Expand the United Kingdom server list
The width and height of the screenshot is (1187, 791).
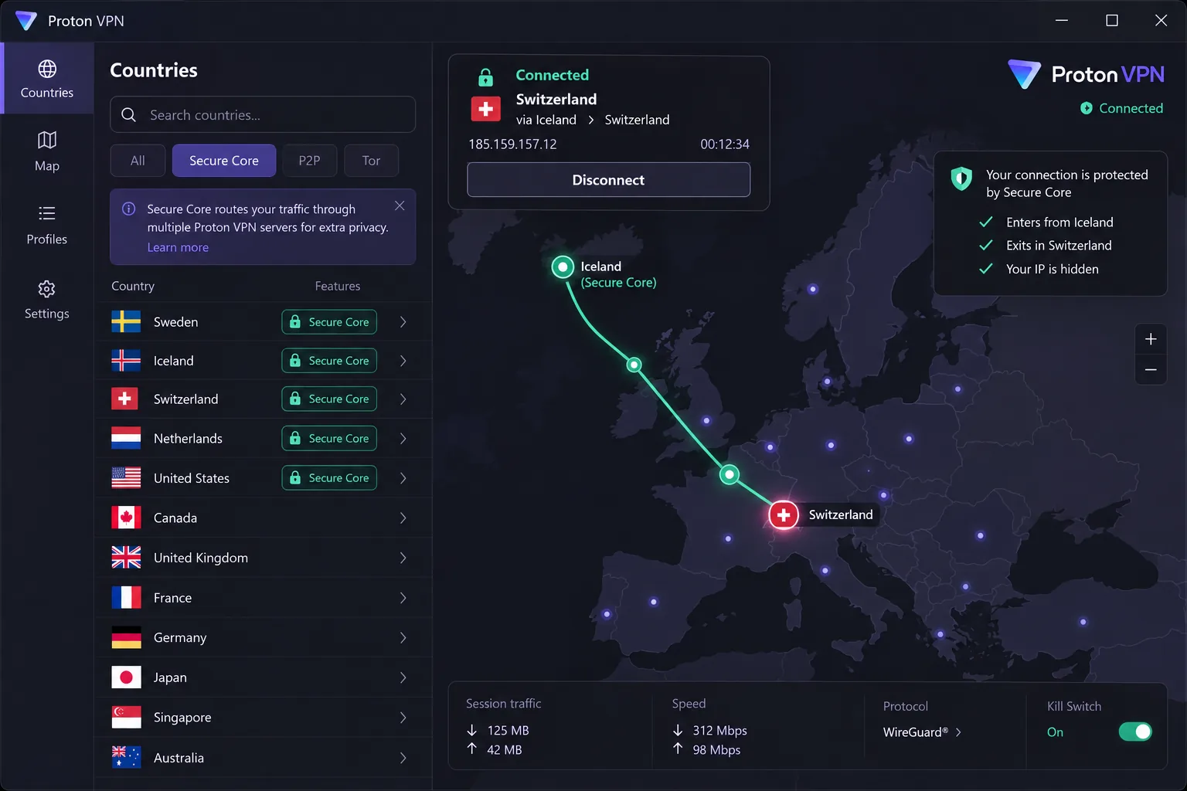tap(403, 558)
